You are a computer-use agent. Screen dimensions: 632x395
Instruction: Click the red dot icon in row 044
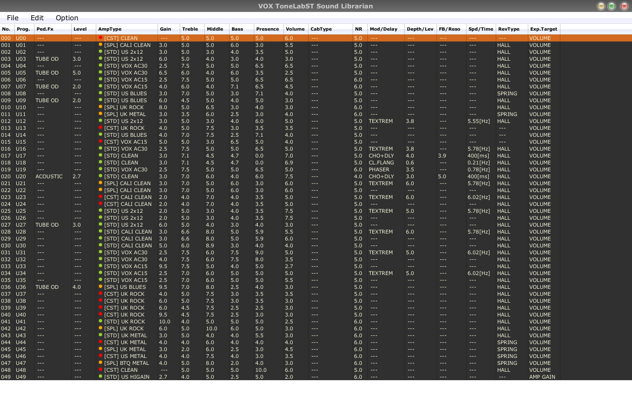[101, 342]
